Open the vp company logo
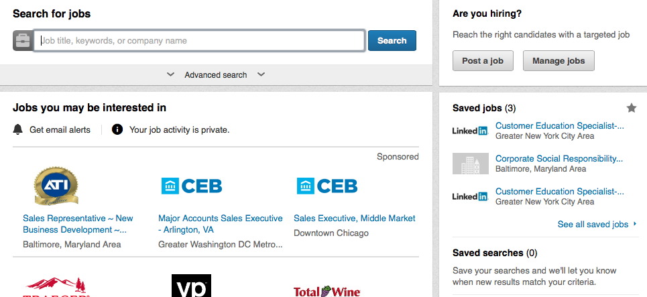The image size is (647, 297). coord(192,286)
